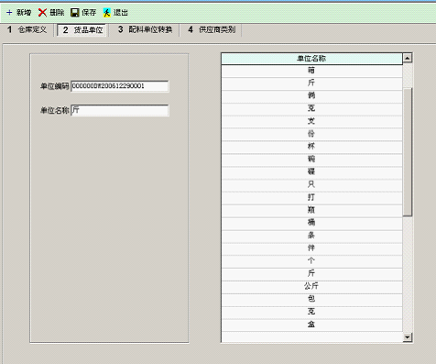
Task: Focus the 单位名称 text field containing 斤
Action: [120, 110]
